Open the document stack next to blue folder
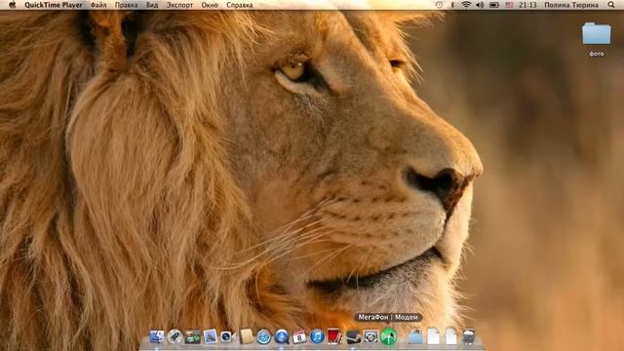This screenshot has width=624, height=351. coord(433,336)
